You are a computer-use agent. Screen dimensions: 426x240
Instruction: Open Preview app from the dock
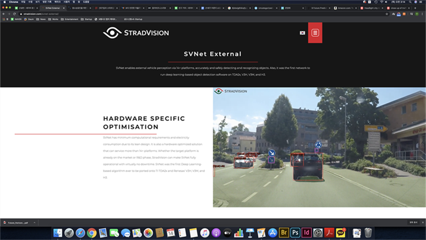tap(103, 233)
